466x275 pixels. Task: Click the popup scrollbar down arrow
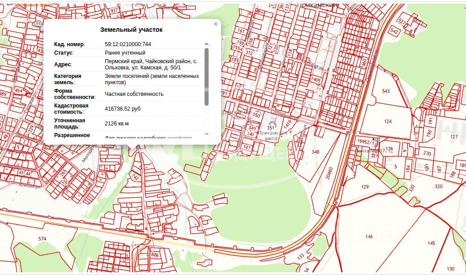point(206,134)
